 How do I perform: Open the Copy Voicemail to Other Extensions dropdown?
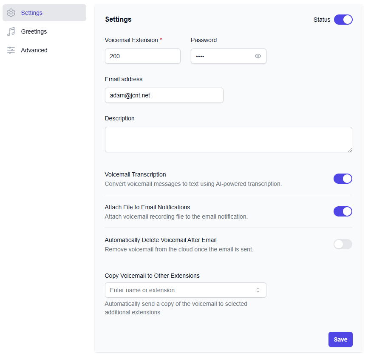pyautogui.click(x=185, y=290)
